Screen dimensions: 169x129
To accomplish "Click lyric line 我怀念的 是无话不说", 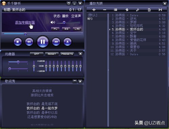I will pyautogui.click(x=42, y=104).
